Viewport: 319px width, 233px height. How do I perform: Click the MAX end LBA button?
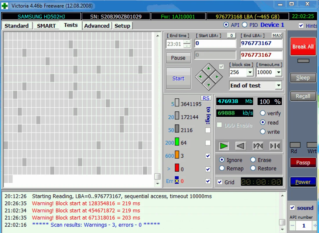[277, 36]
